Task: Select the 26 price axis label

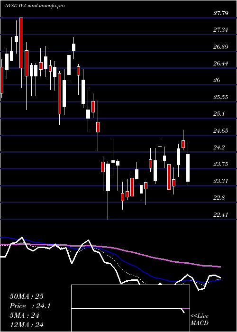Action: tap(217, 81)
